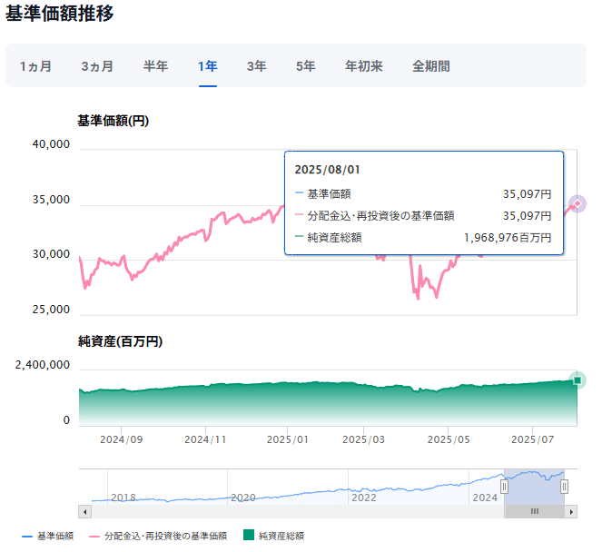The height and width of the screenshot is (552, 602).
Task: Click the green square net asset marker
Action: (577, 380)
